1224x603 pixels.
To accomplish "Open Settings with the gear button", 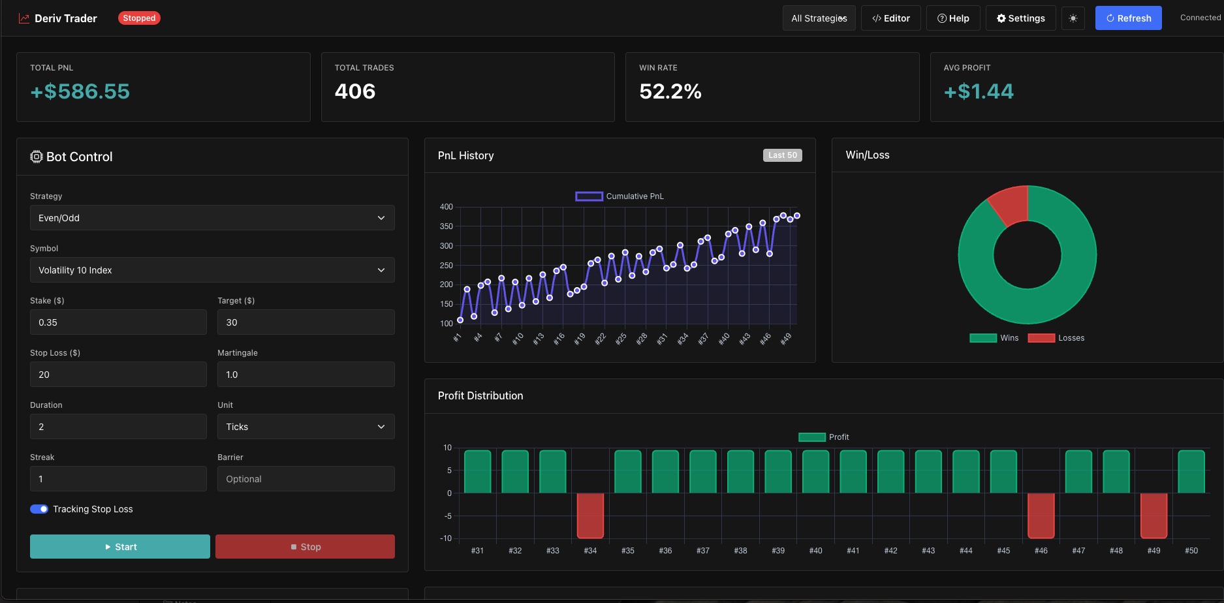I will tap(1020, 18).
